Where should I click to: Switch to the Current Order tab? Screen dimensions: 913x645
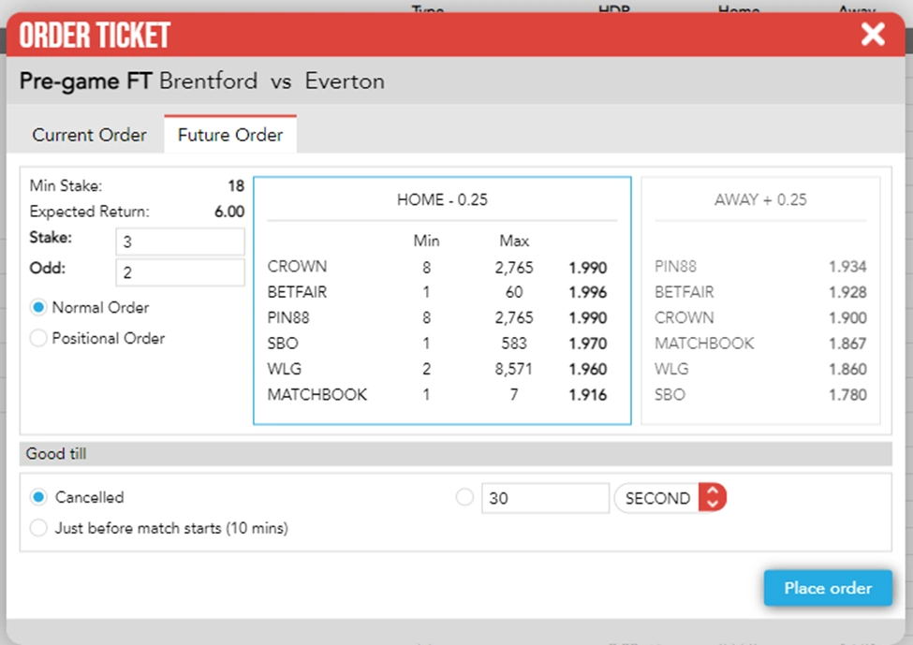coord(89,135)
